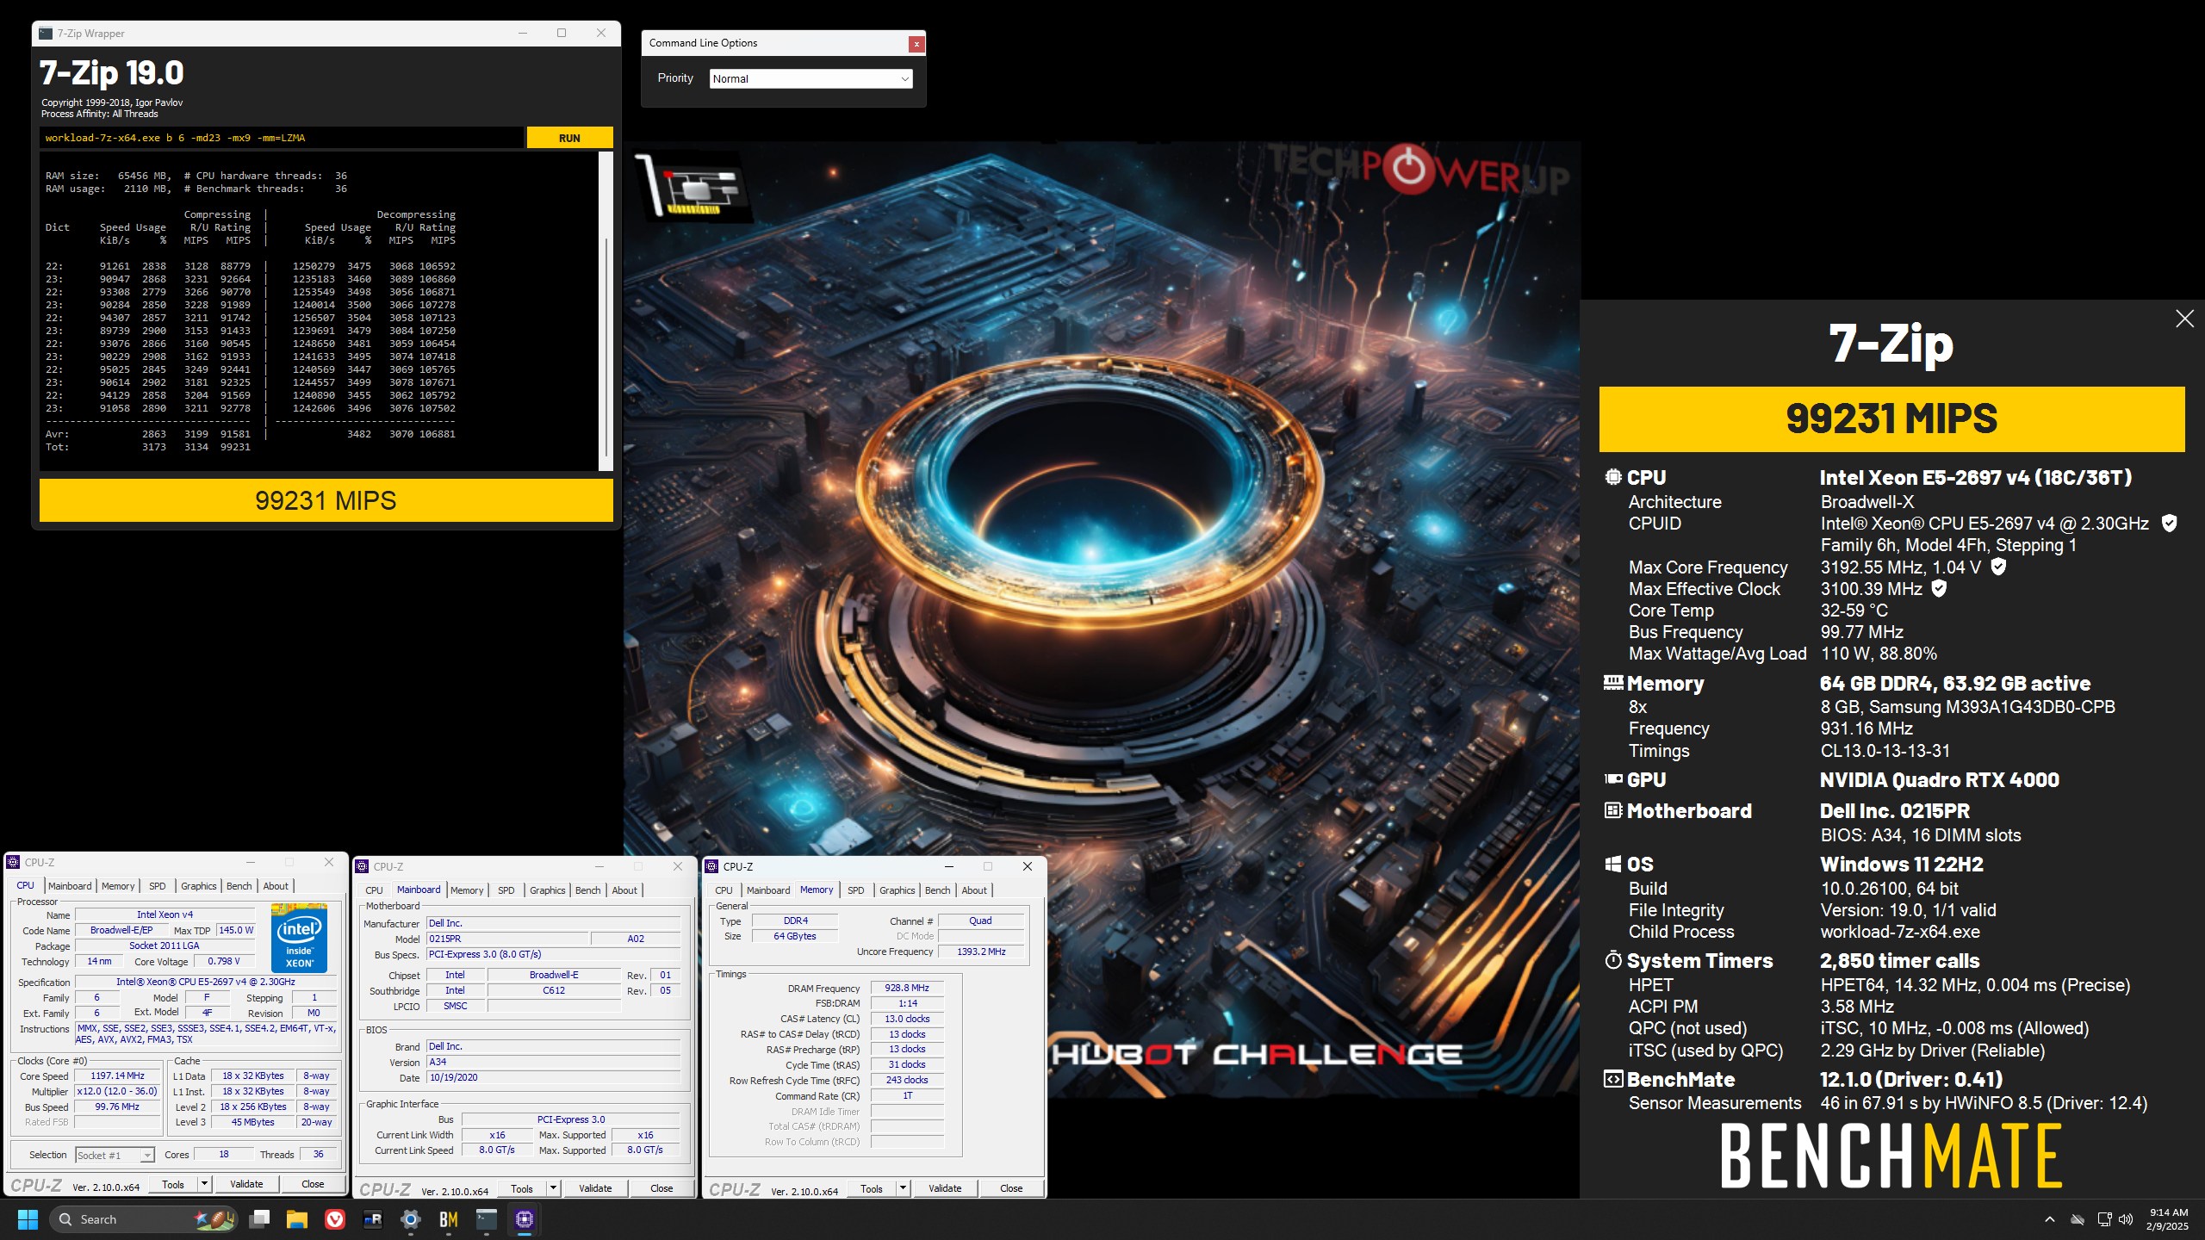The height and width of the screenshot is (1240, 2205).
Task: Open File Explorer from the taskbar
Action: [x=297, y=1219]
